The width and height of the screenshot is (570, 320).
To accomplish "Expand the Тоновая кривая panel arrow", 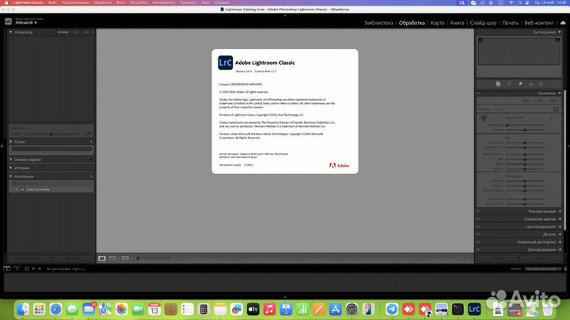I will pyautogui.click(x=560, y=211).
